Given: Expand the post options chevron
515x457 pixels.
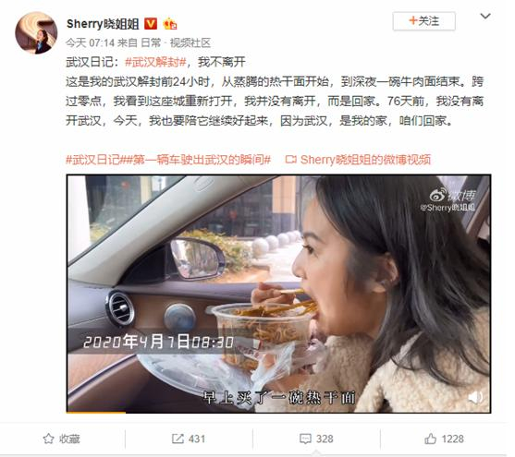Looking at the screenshot, I should (485, 16).
